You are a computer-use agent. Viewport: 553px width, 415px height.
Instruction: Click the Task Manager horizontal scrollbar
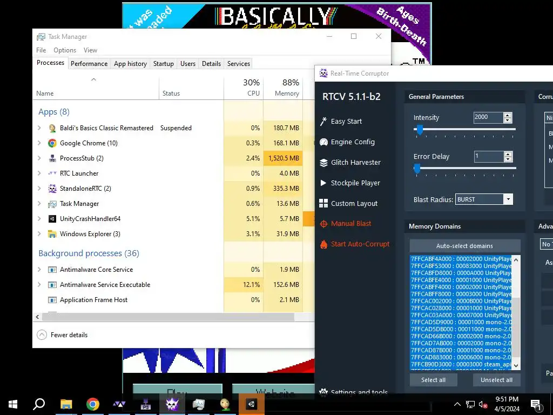point(168,317)
